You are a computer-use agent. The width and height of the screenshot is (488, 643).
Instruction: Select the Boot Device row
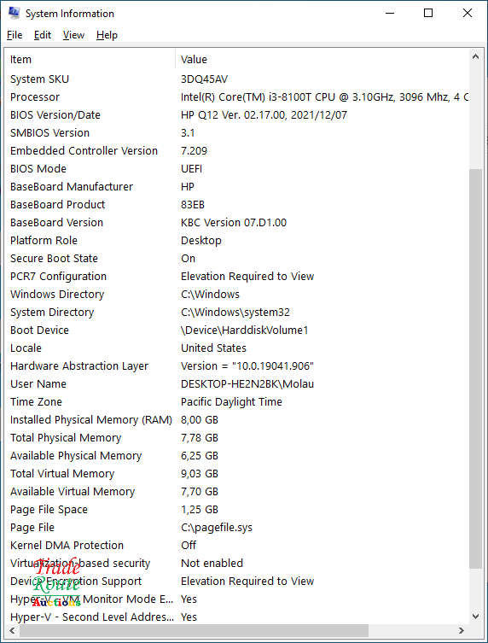point(237,330)
